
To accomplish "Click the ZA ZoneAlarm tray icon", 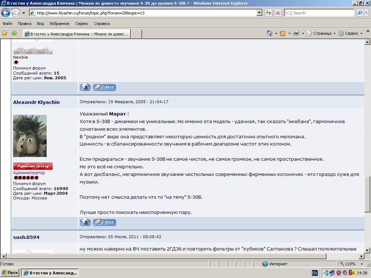I will (x=351, y=273).
